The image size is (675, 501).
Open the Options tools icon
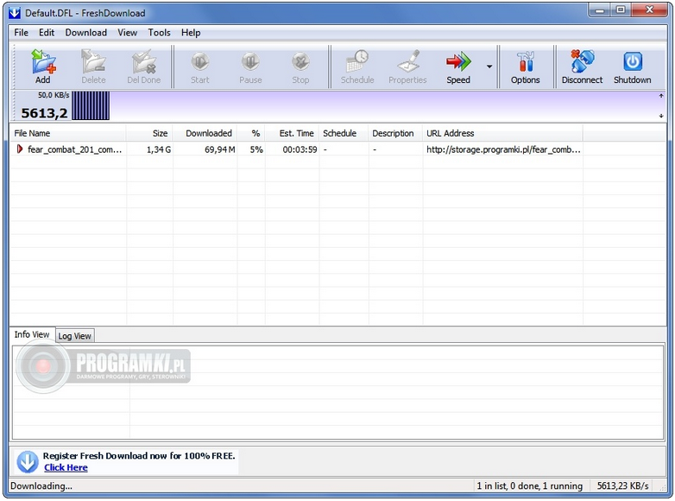pyautogui.click(x=526, y=61)
